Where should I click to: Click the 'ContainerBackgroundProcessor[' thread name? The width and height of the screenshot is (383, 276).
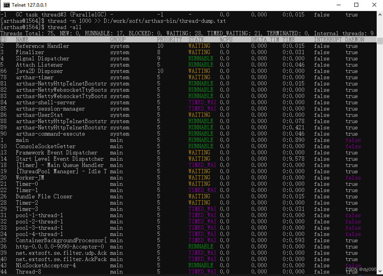point(61,240)
